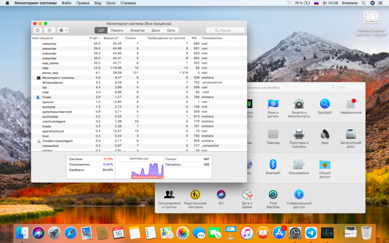Open Загрузочный диск preferences
Viewport: 389px width, 243px height.
pos(351,139)
